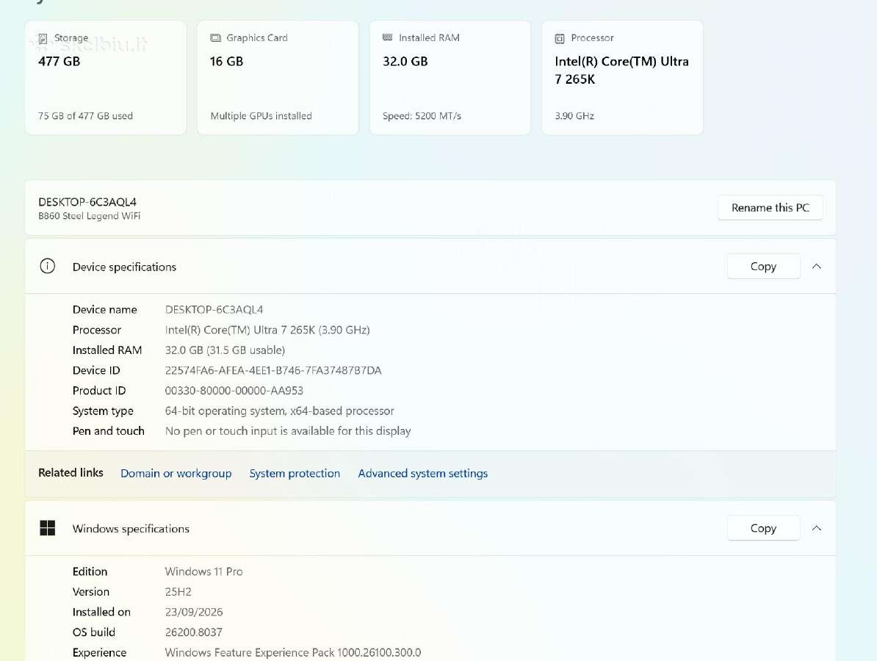Select the Processor value in Device specifications

(267, 330)
